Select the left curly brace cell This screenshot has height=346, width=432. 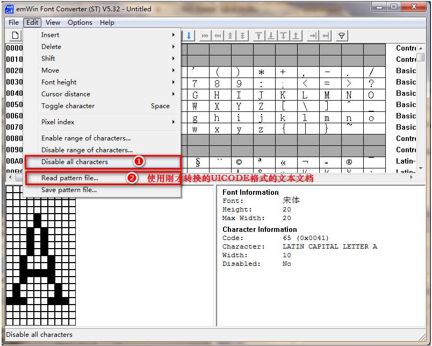pos(286,129)
